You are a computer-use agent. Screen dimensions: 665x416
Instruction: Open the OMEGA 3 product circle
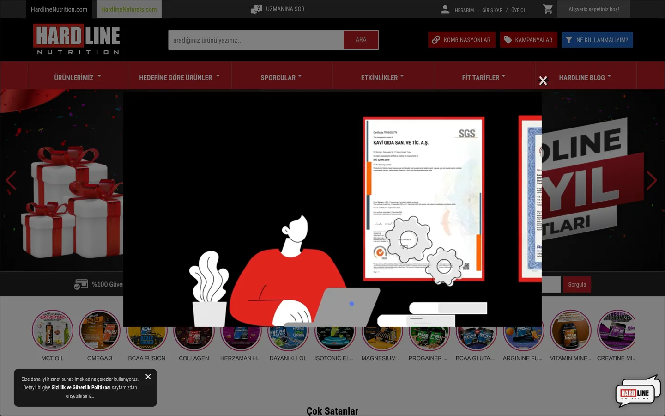[100, 330]
